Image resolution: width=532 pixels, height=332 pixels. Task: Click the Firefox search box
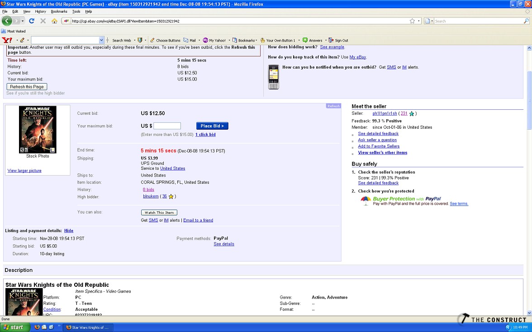(479, 21)
